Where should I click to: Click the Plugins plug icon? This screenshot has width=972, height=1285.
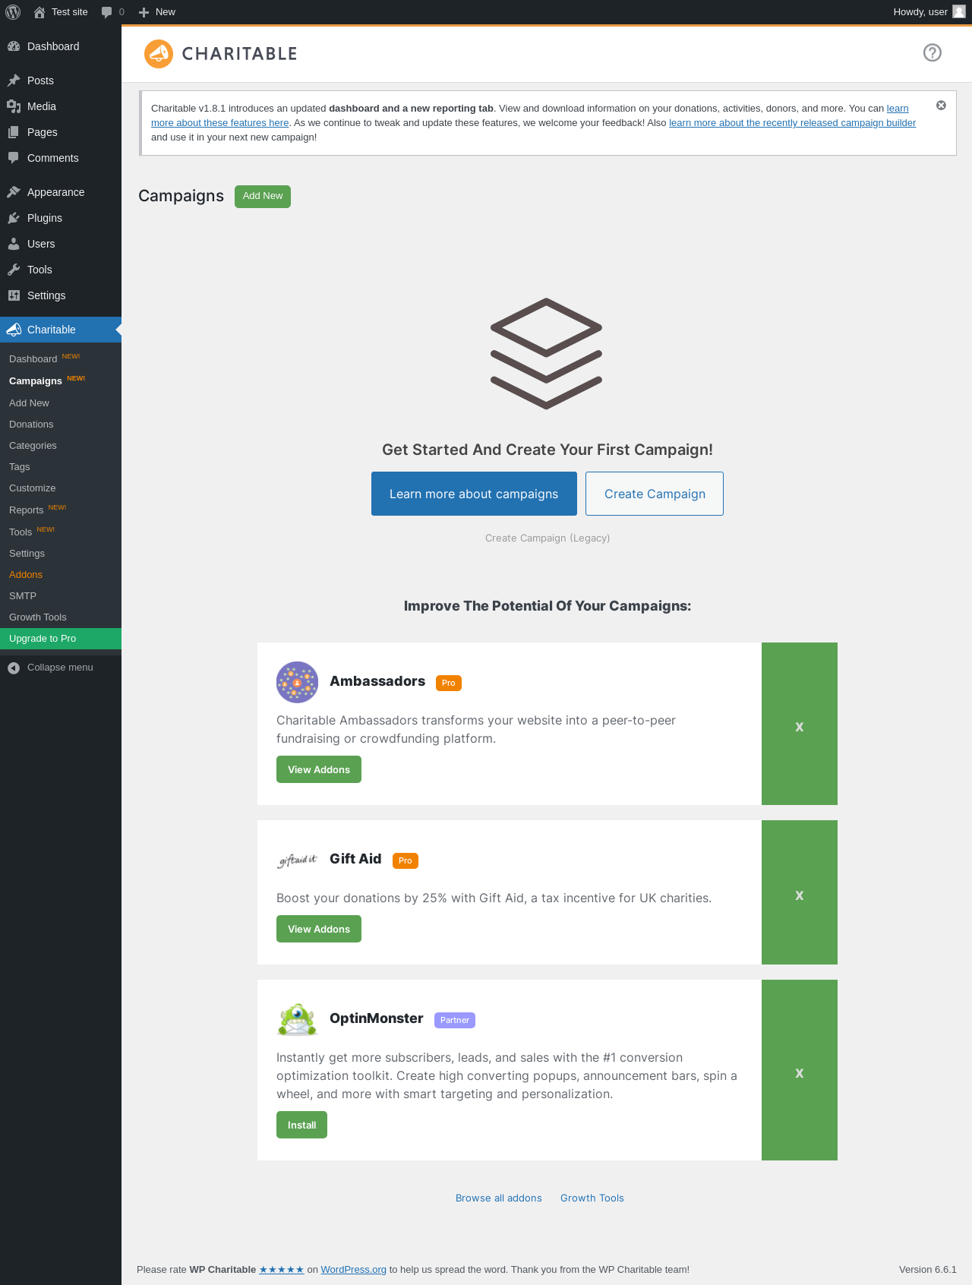(14, 218)
